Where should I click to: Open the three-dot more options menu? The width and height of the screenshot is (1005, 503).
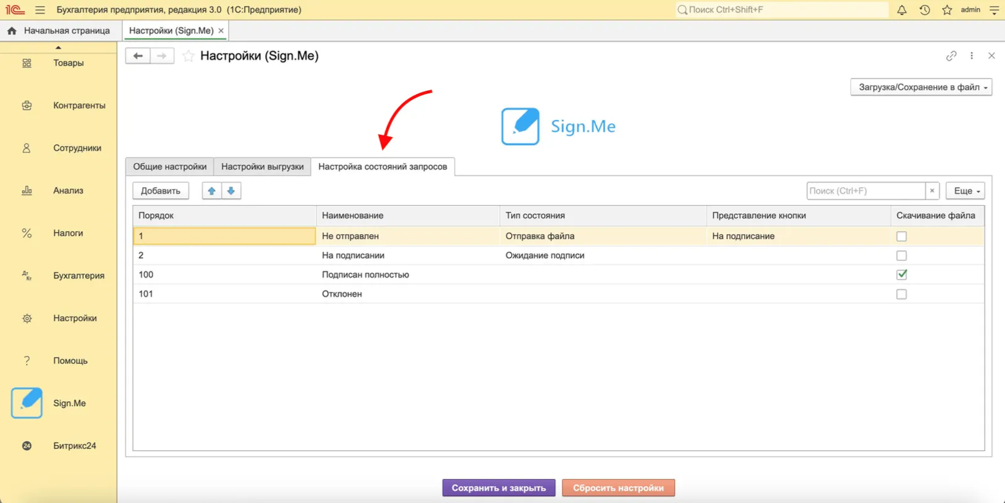[x=972, y=56]
